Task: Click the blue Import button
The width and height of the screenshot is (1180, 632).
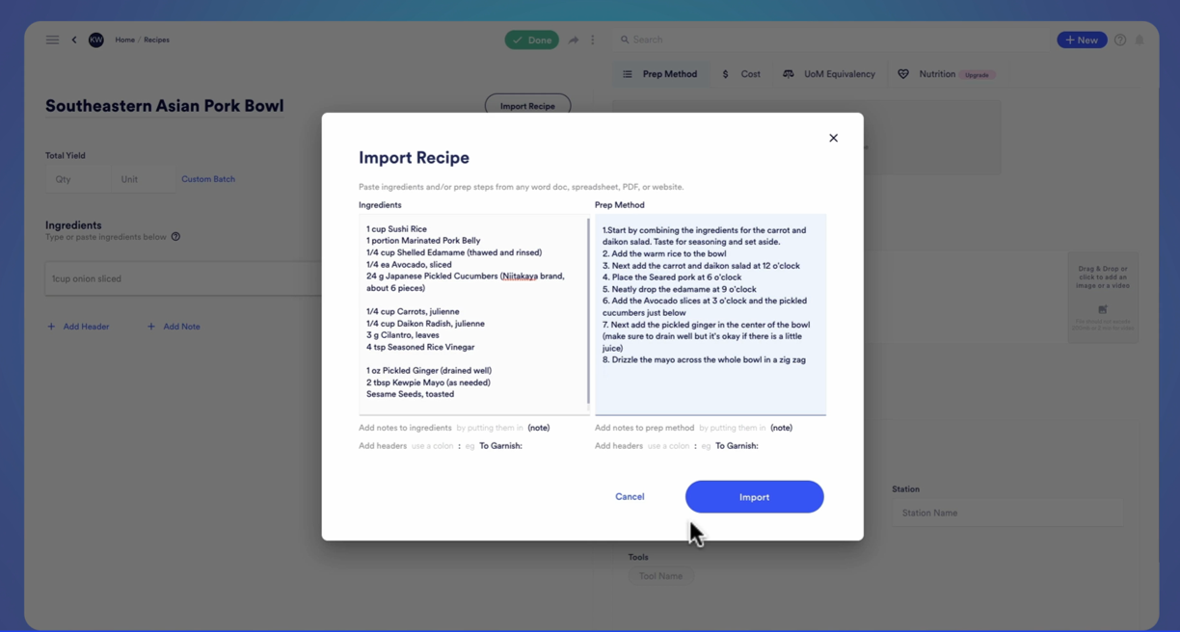Action: (x=754, y=497)
